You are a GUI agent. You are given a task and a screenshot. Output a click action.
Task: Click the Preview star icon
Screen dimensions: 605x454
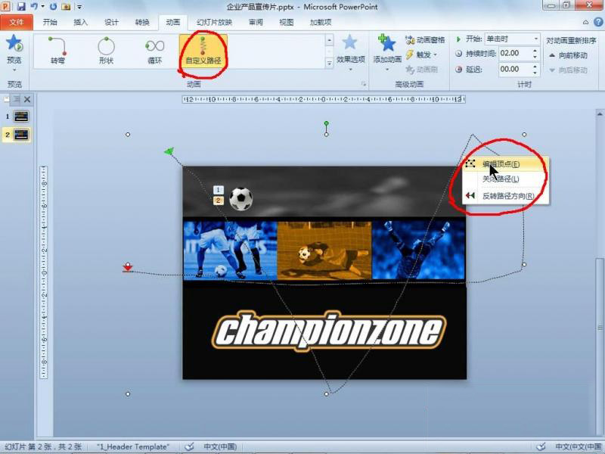pos(14,44)
